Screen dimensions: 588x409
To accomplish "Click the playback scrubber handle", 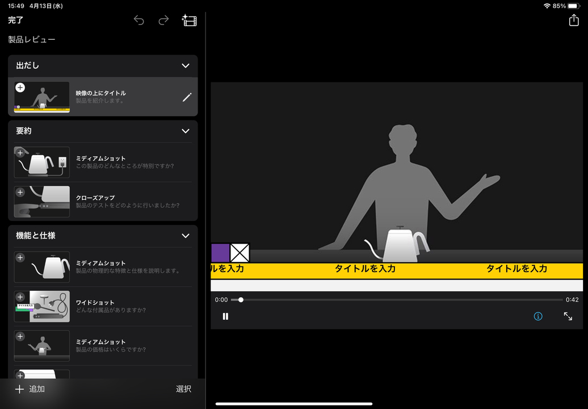I will pos(241,300).
